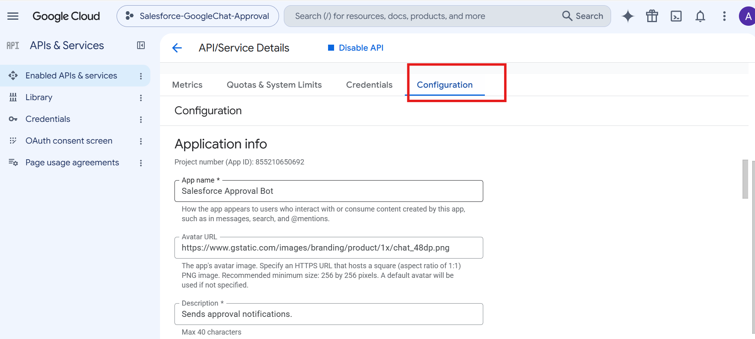Click the Page usage agreements icon
The width and height of the screenshot is (755, 339).
point(13,162)
